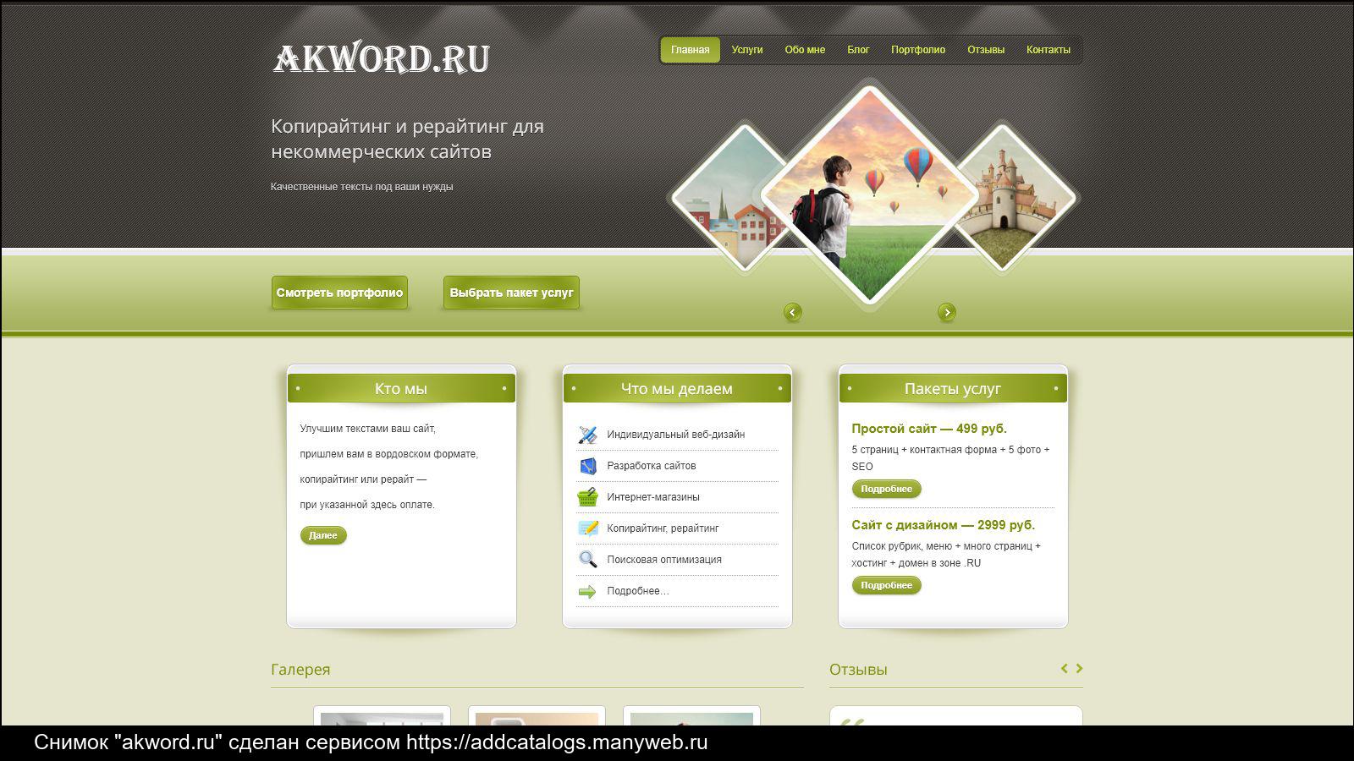1354x761 pixels.
Task: Click Подробнее under Сайт с дизайном package
Action: click(x=886, y=585)
